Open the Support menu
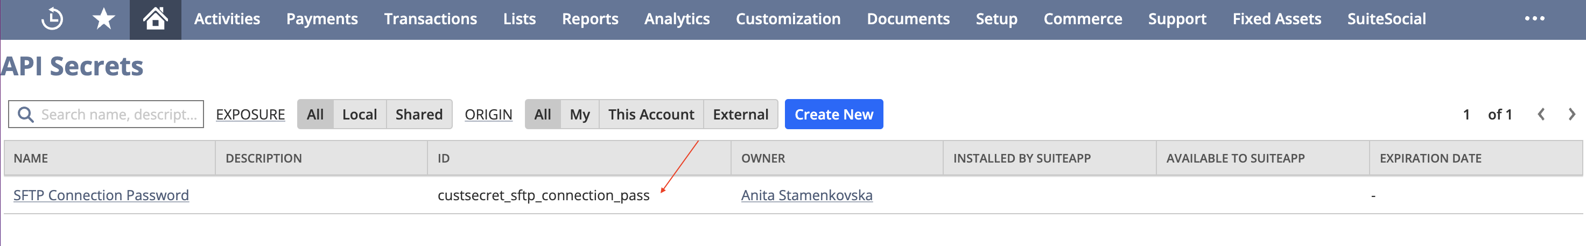 1177,19
